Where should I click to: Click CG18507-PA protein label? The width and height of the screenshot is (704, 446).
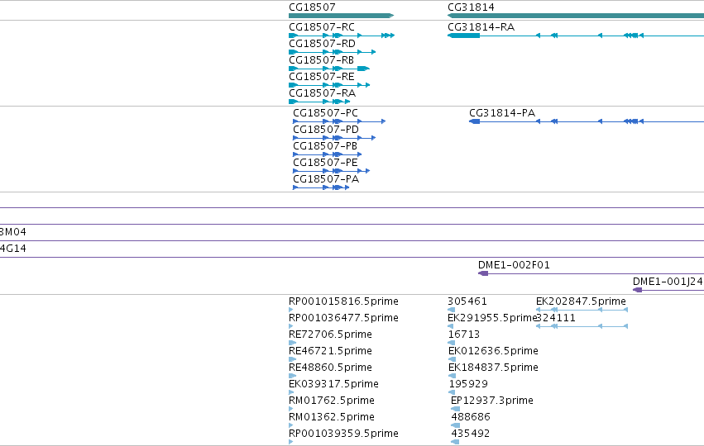pyautogui.click(x=326, y=179)
